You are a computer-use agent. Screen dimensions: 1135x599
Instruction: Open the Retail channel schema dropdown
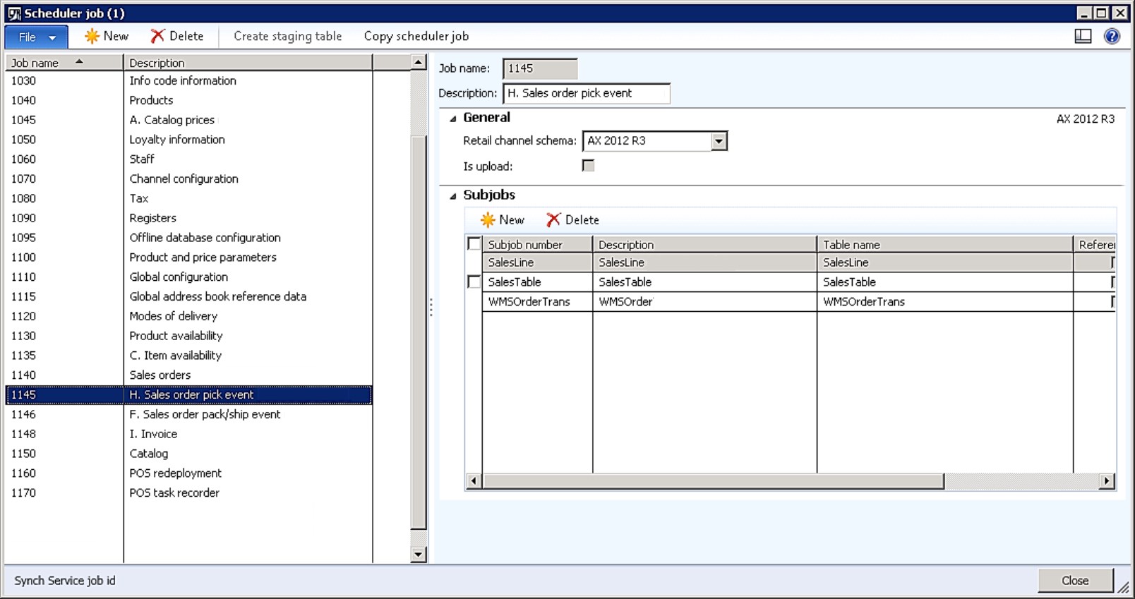[x=719, y=141]
